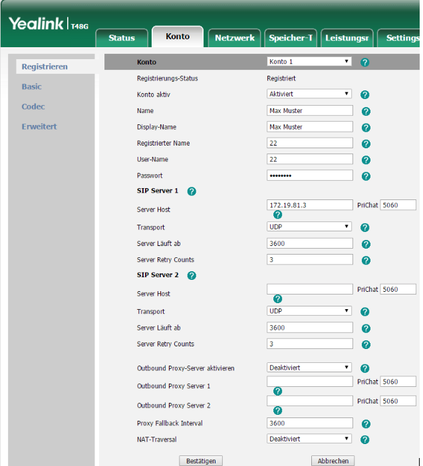Open help icon beside User-Name field
Viewport: 423px width, 466px height.
[x=366, y=160]
